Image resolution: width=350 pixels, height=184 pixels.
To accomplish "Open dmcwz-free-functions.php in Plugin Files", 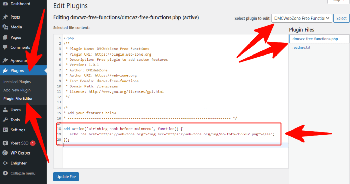I will point(315,39).
